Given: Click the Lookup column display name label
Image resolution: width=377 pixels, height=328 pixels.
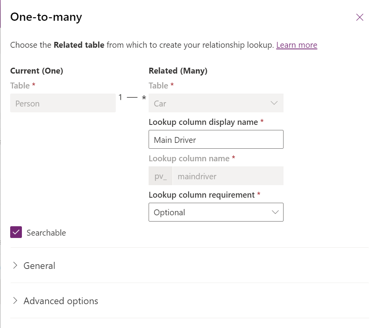Looking at the screenshot, I should [203, 122].
